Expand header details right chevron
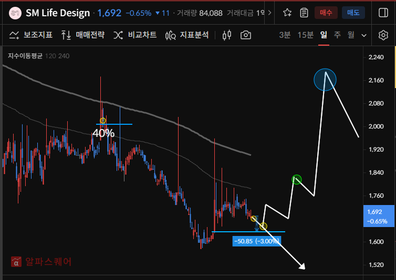The height and width of the screenshot is (280, 396). 269,13
